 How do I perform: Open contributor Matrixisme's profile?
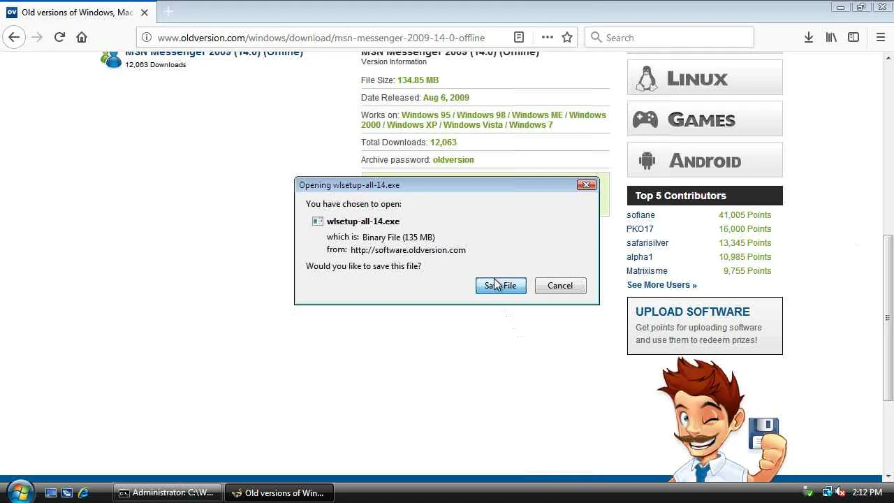(x=647, y=271)
